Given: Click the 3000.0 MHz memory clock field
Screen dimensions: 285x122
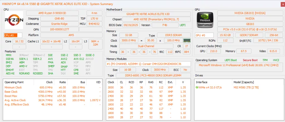Looking at the screenshot, I should (x=129, y=40).
